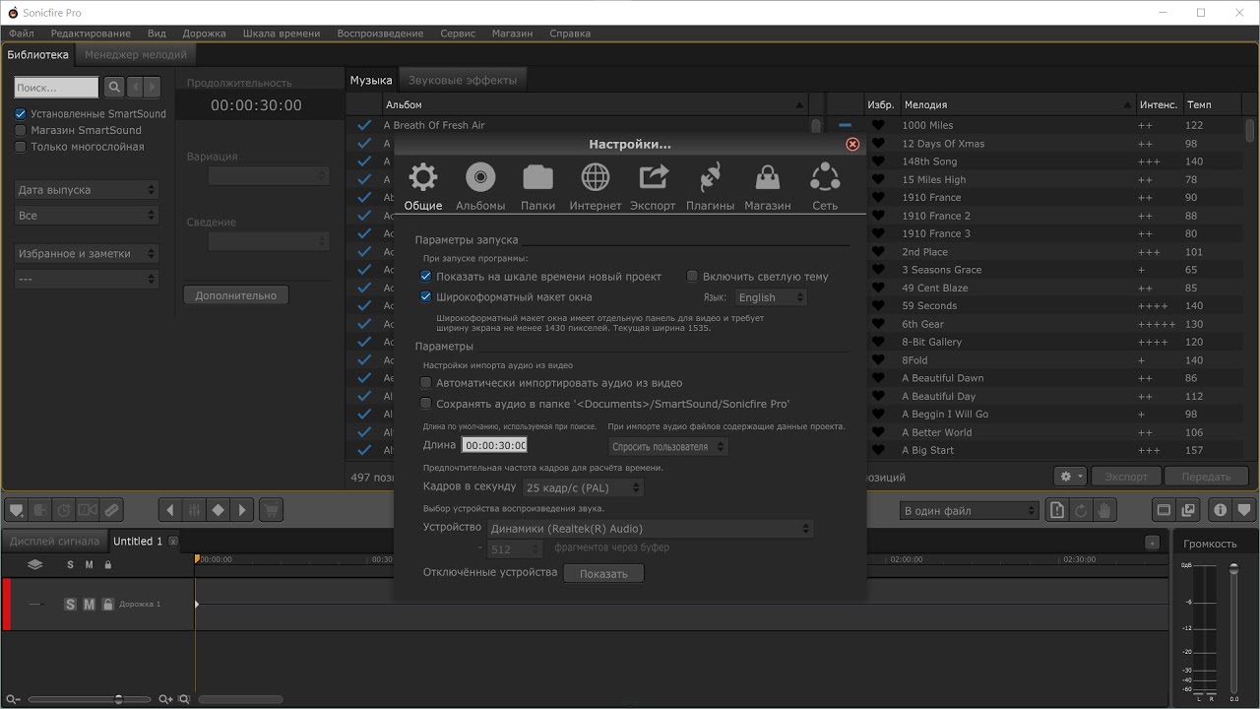Uncheck Показать на шкале времени новый проект

(x=426, y=277)
